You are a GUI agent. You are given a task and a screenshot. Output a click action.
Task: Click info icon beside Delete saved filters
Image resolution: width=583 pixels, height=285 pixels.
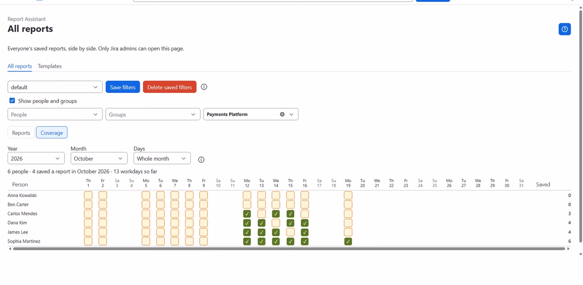tap(204, 87)
